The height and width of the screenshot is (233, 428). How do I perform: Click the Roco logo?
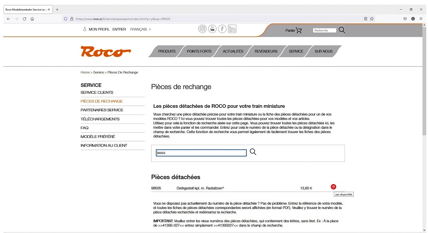tap(105, 51)
